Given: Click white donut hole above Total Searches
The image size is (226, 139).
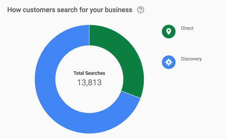Looking at the screenshot, I should tap(89, 58).
